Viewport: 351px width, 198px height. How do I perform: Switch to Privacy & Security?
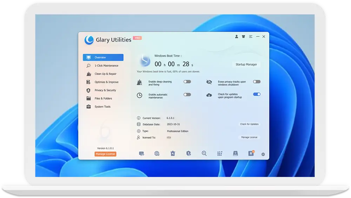(x=103, y=90)
